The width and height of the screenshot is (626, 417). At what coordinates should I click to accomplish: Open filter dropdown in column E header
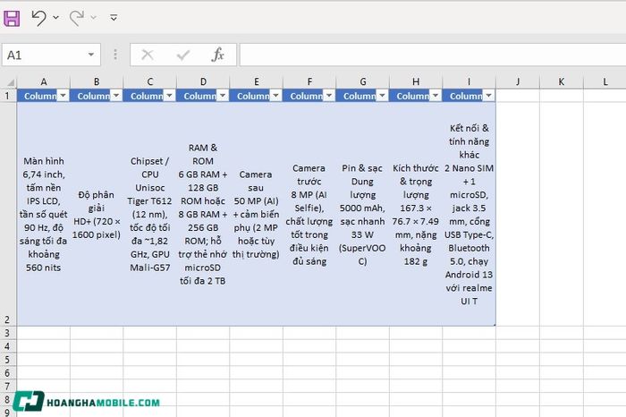pyautogui.click(x=275, y=96)
